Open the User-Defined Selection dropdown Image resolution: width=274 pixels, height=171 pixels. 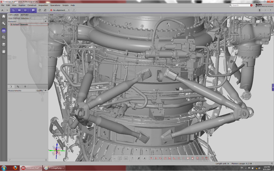point(20,18)
